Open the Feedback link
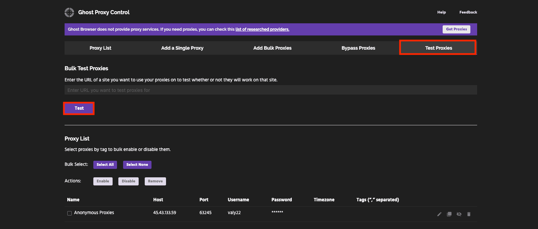Screen dimensions: 538x229 [x=468, y=12]
